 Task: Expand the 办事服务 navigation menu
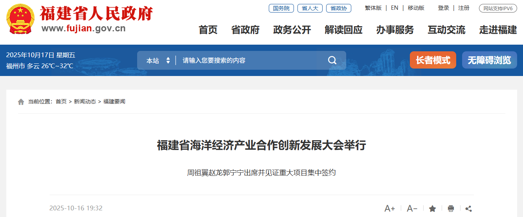pos(395,29)
